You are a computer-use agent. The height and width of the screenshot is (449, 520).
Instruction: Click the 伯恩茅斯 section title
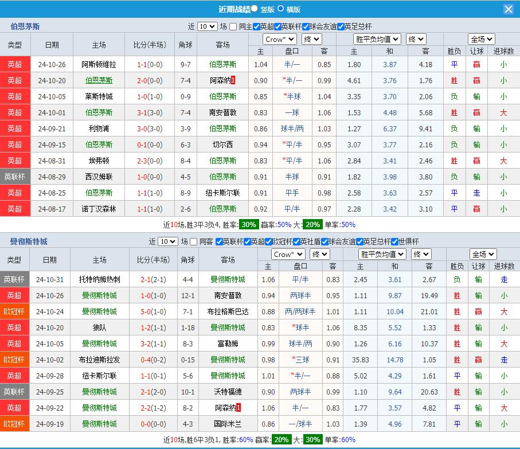[25, 26]
